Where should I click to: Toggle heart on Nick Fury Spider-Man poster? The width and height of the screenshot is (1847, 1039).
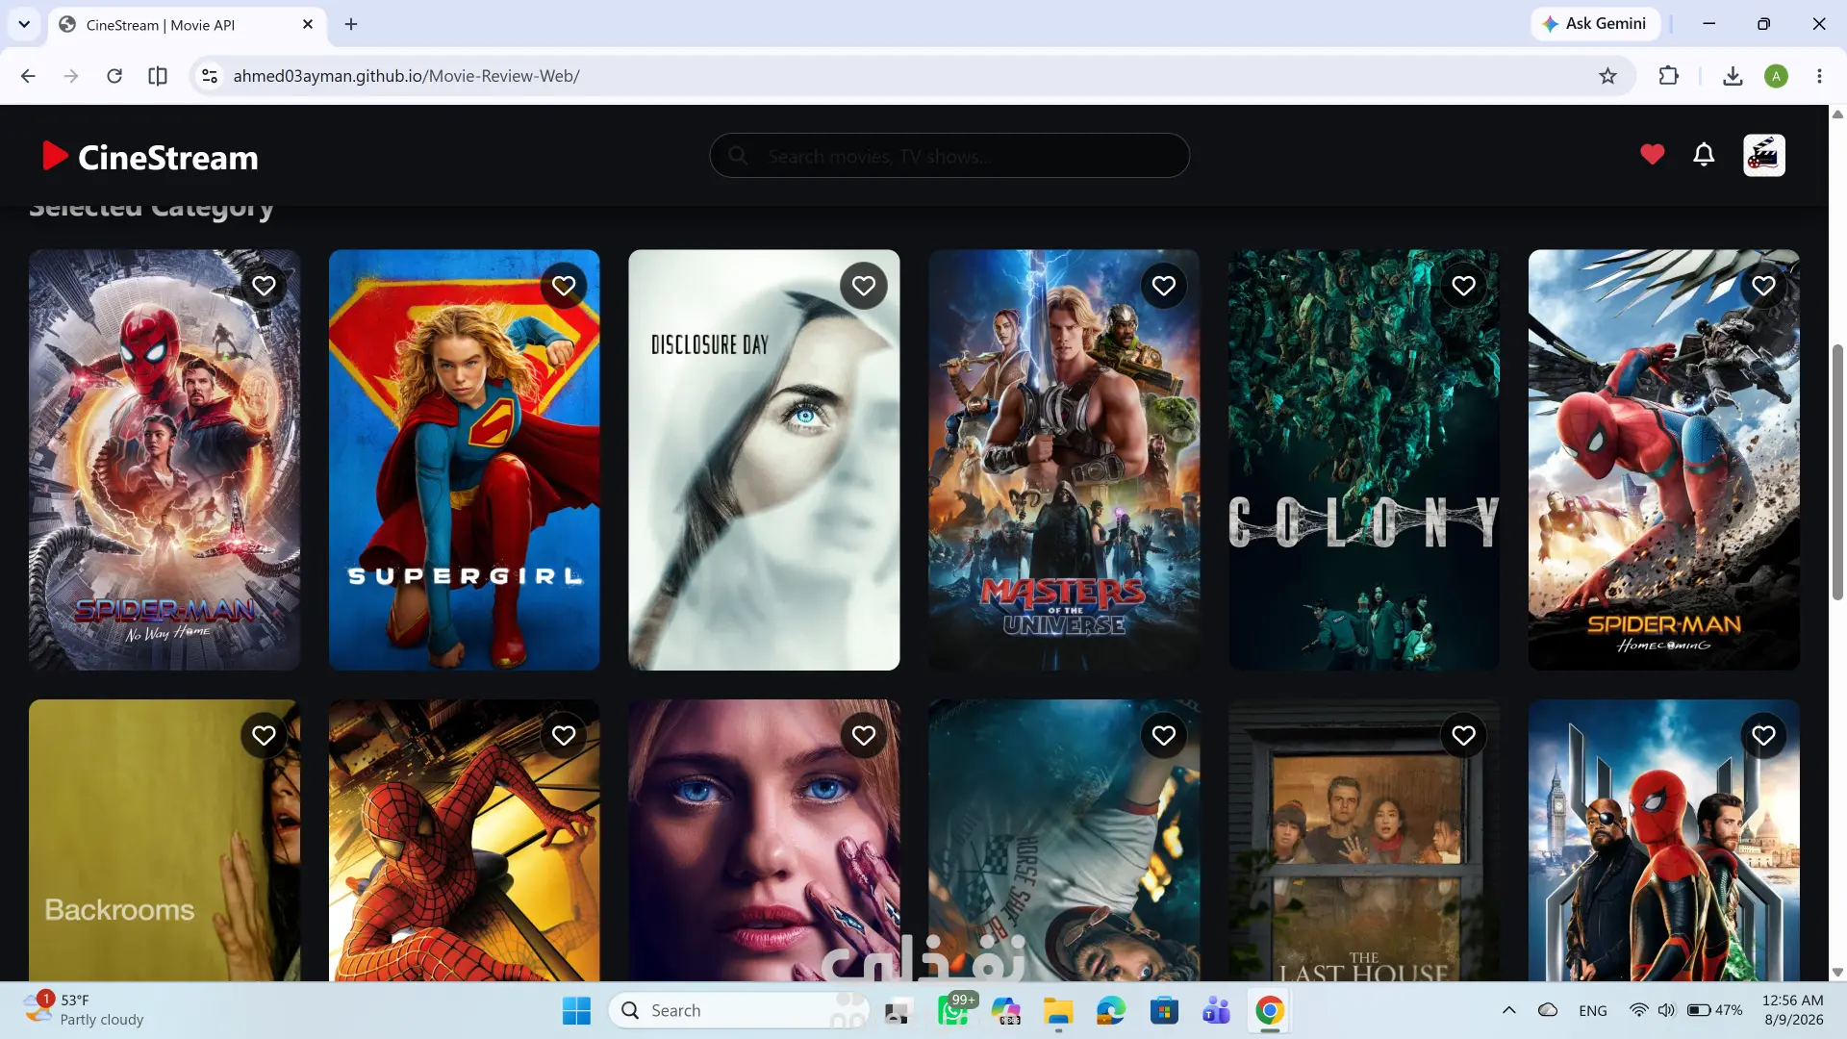1763,736
